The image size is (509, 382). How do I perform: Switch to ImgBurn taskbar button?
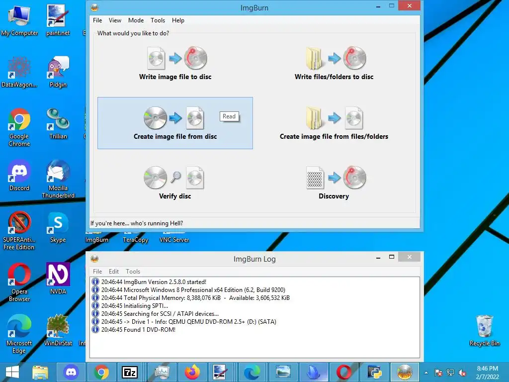pyautogui.click(x=405, y=372)
